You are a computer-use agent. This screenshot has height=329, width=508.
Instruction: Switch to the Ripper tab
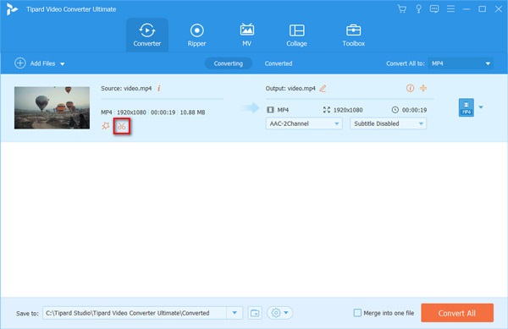click(196, 35)
